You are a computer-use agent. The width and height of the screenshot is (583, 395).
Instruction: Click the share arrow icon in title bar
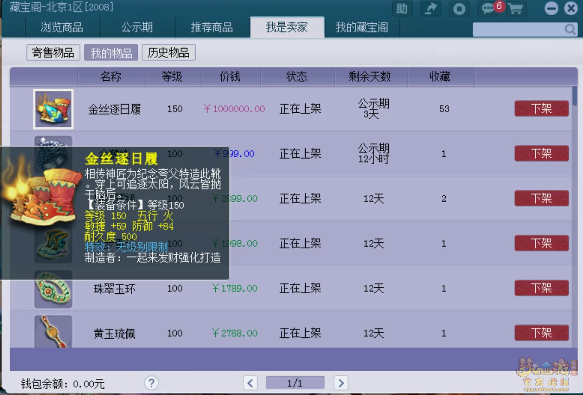tap(430, 9)
